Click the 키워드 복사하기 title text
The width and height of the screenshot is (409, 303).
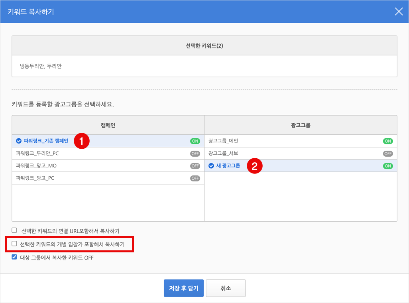(31, 12)
